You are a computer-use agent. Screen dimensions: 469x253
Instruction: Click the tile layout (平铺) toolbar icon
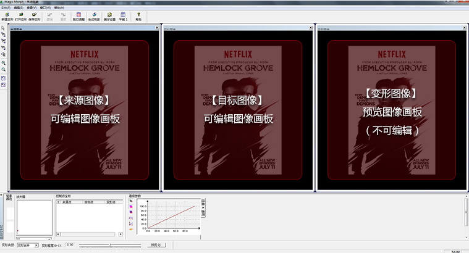click(123, 17)
